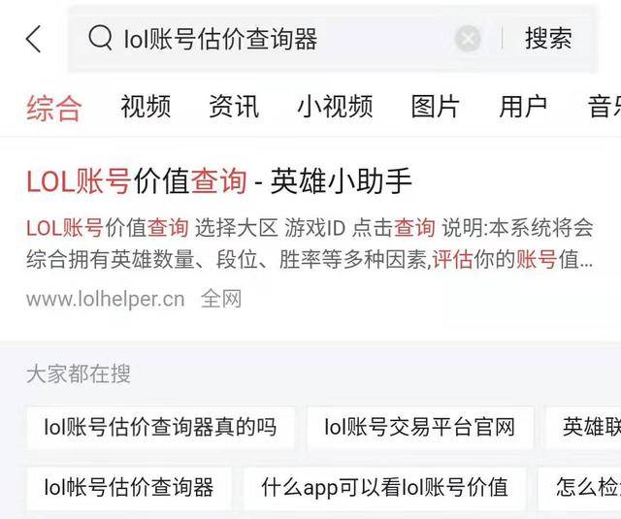
Task: Tap suggestion lol账号估价查询器真的吗
Action: click(x=160, y=428)
